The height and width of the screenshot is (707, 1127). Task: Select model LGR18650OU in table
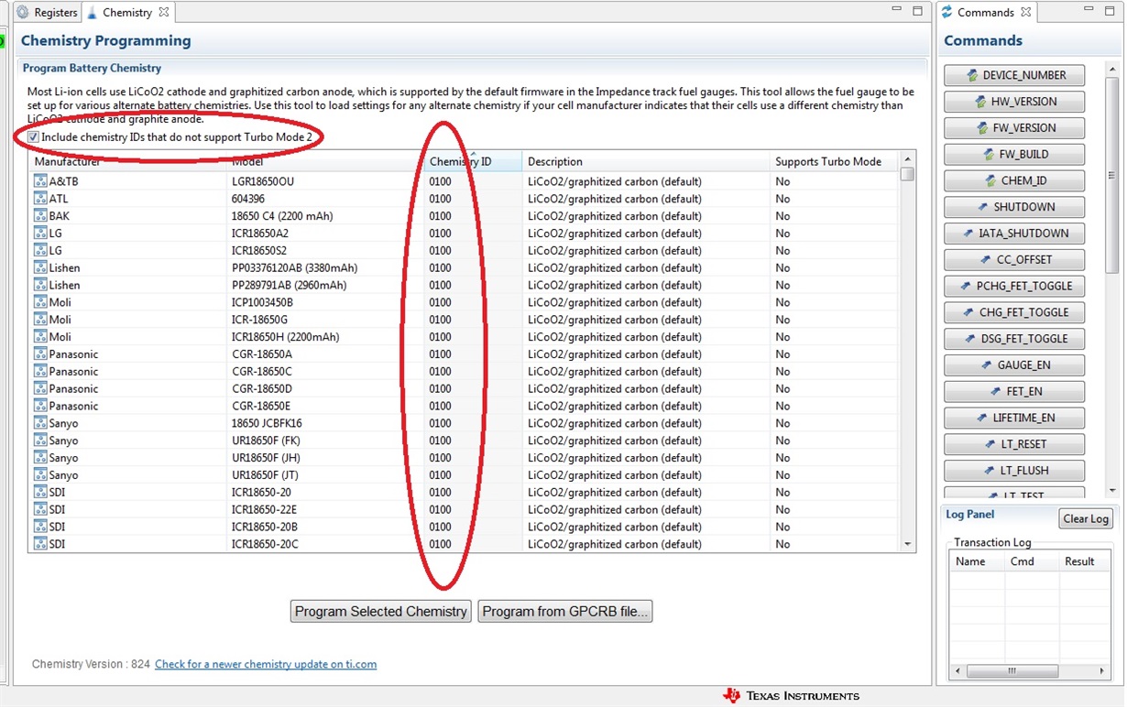pos(263,181)
